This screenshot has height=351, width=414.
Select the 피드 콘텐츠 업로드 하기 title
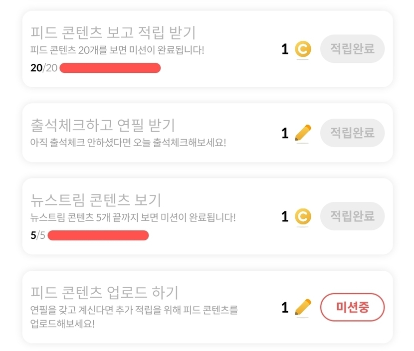coord(104,292)
